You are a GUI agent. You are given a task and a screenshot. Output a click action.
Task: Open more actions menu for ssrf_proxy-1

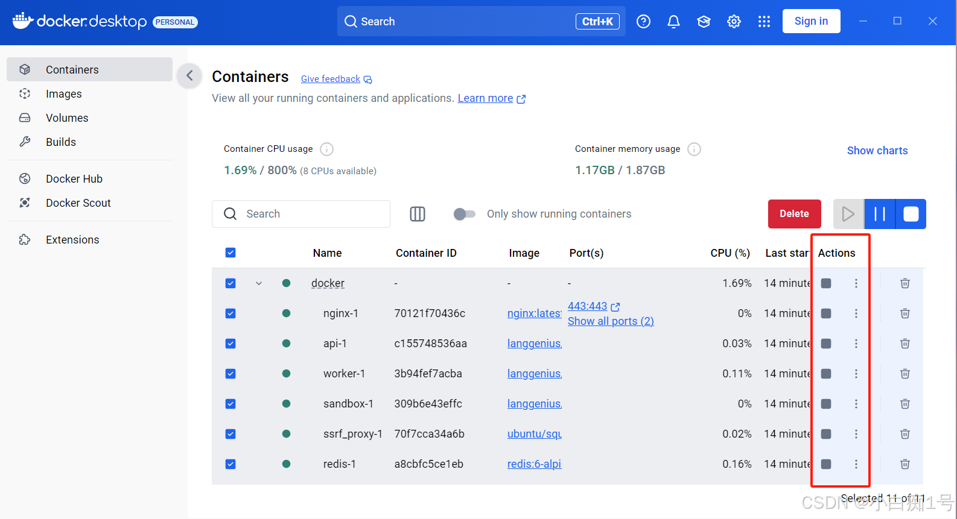[856, 434]
